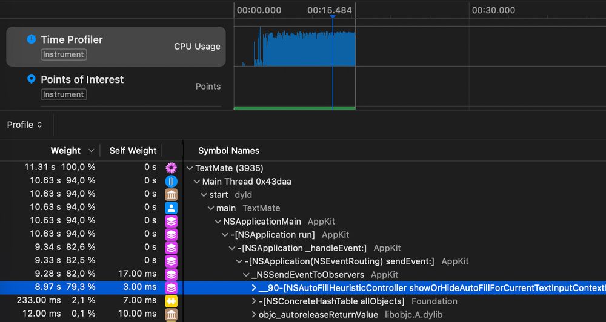This screenshot has width=606, height=322.
Task: Click the framework icon on the _NSSendEventToObservers row
Action: click(171, 275)
